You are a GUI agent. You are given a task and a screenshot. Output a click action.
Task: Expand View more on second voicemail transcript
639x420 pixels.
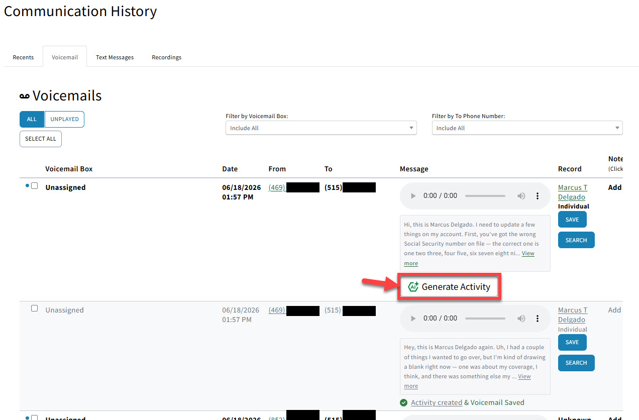(524, 376)
